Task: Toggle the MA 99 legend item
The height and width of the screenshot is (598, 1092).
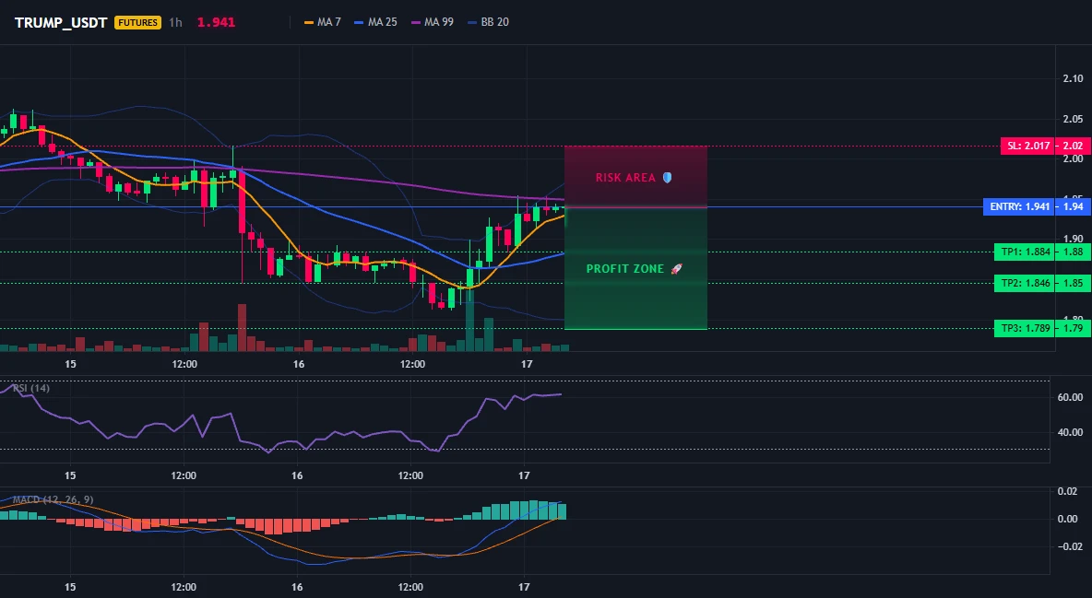Action: (433, 22)
